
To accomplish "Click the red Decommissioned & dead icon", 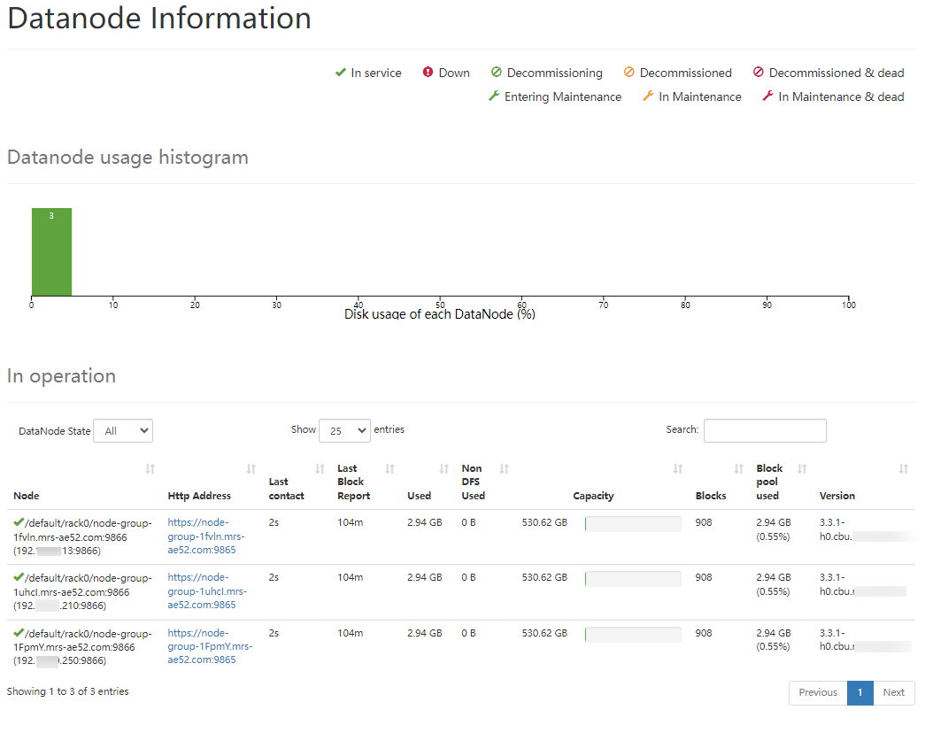I will [758, 72].
